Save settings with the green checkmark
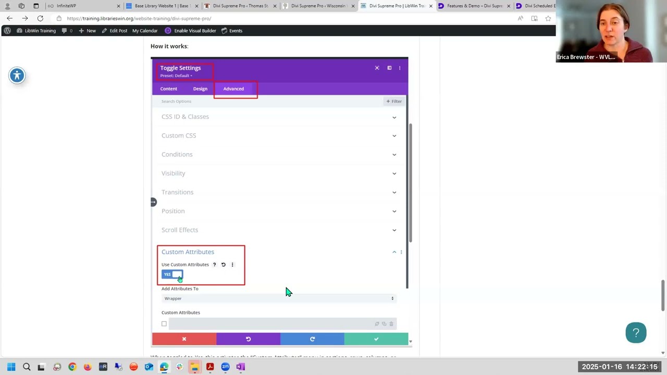 tap(376, 339)
